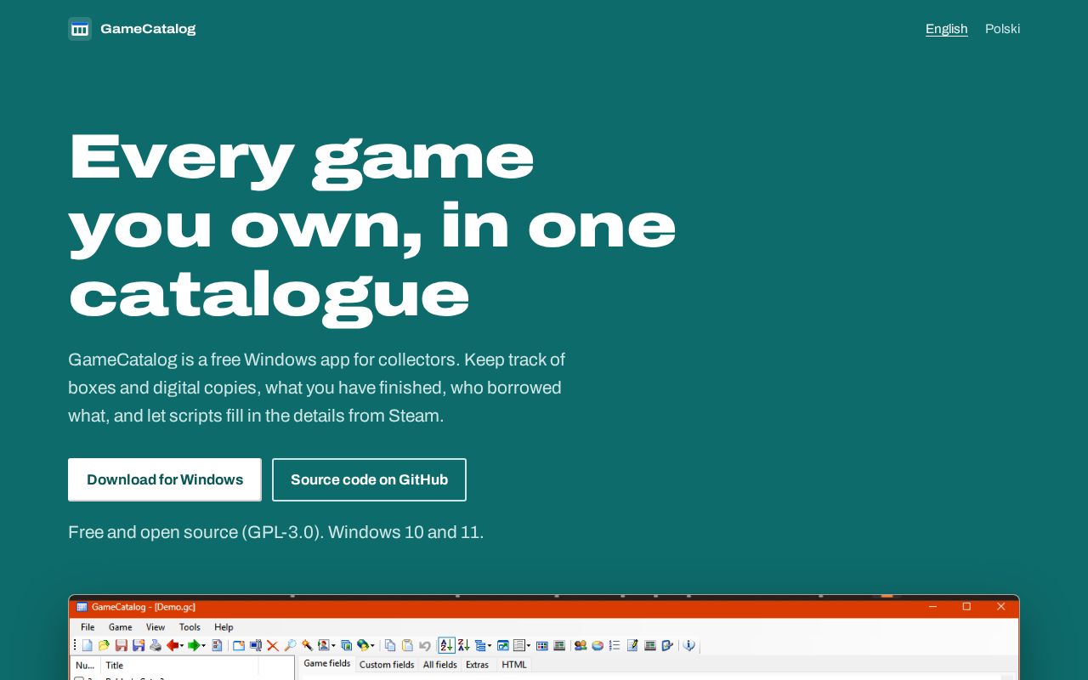The height and width of the screenshot is (680, 1088).
Task: Click the Add game toolbar icon
Action: click(239, 646)
